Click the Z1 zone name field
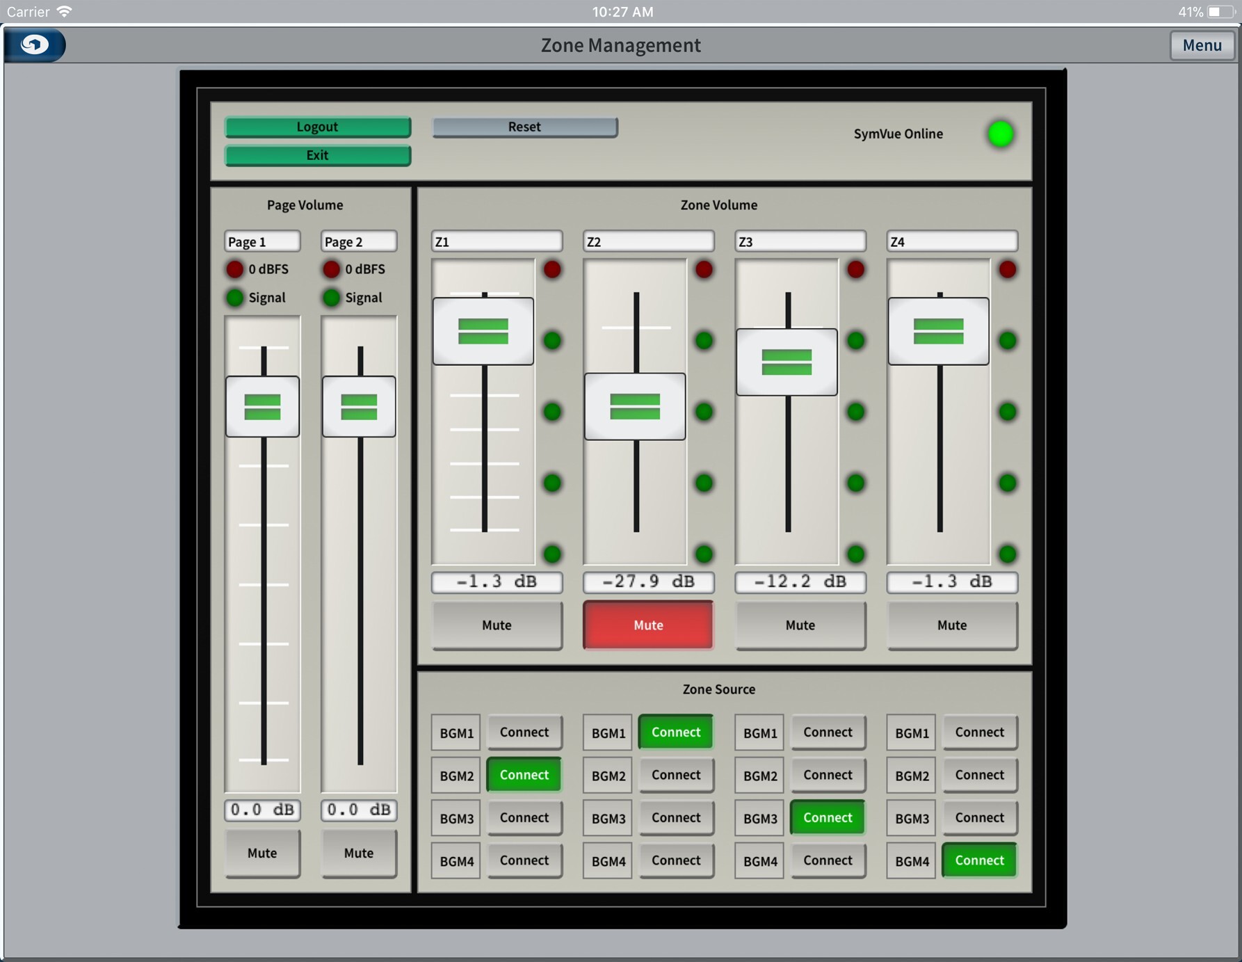This screenshot has width=1242, height=962. click(x=497, y=241)
